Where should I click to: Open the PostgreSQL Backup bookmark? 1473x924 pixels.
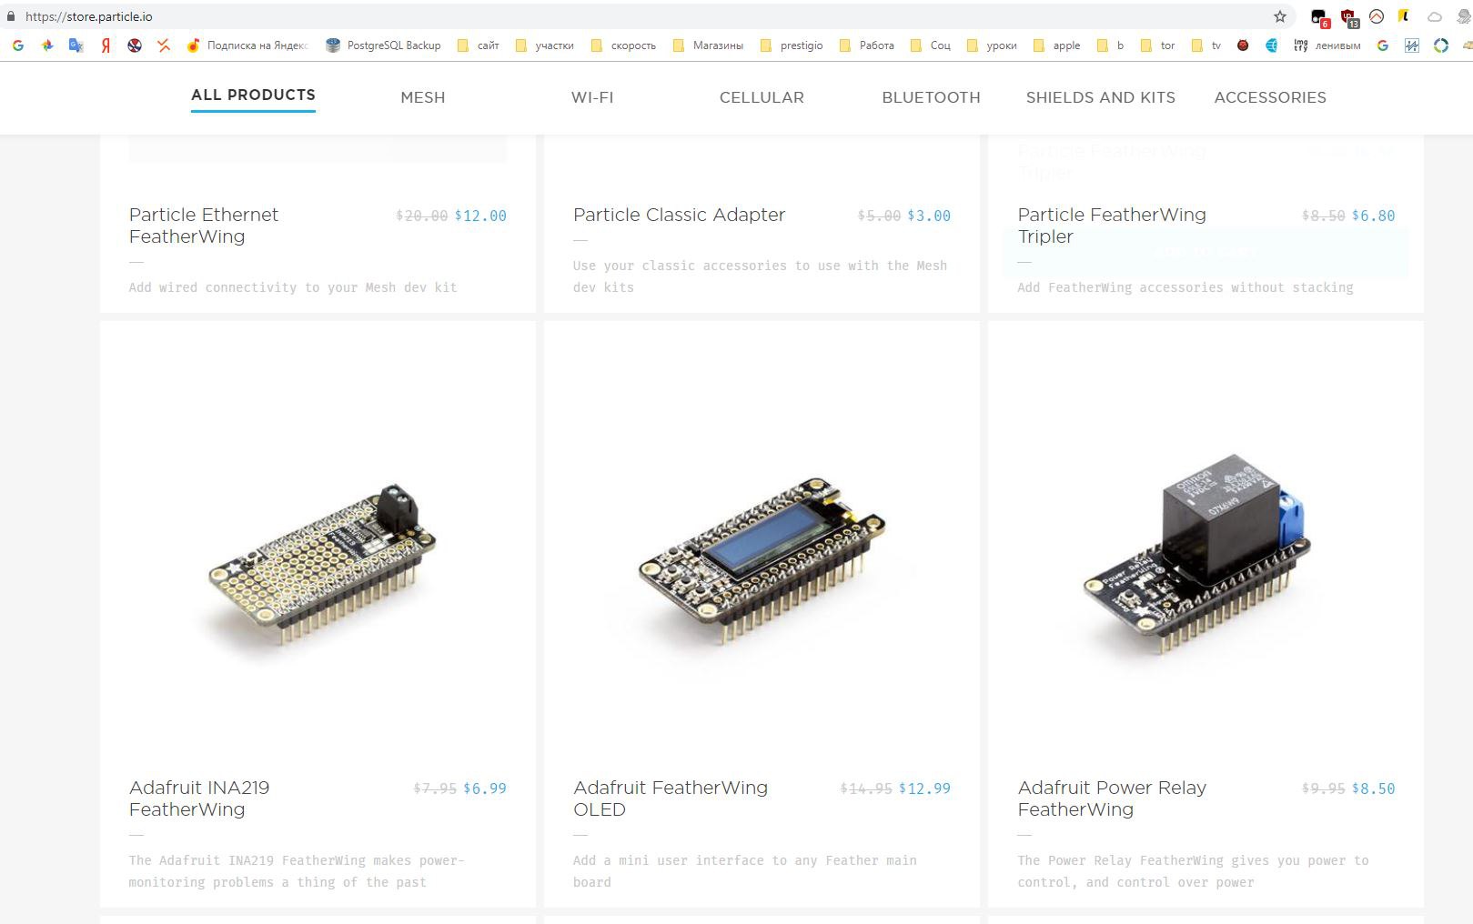383,45
